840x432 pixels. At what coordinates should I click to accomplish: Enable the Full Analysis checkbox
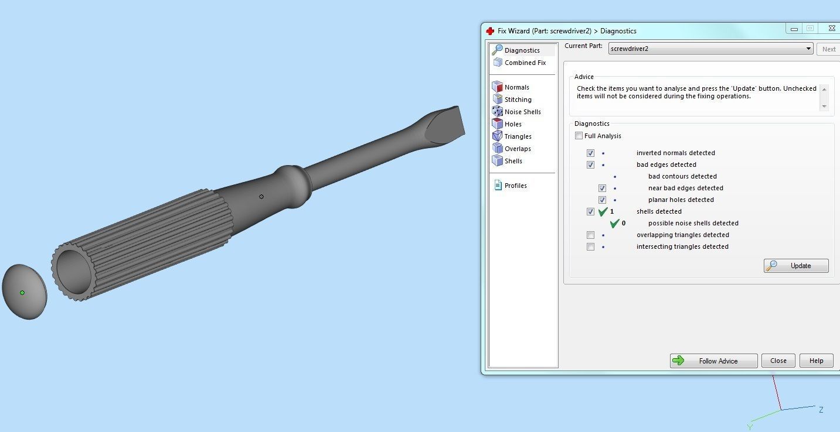579,136
